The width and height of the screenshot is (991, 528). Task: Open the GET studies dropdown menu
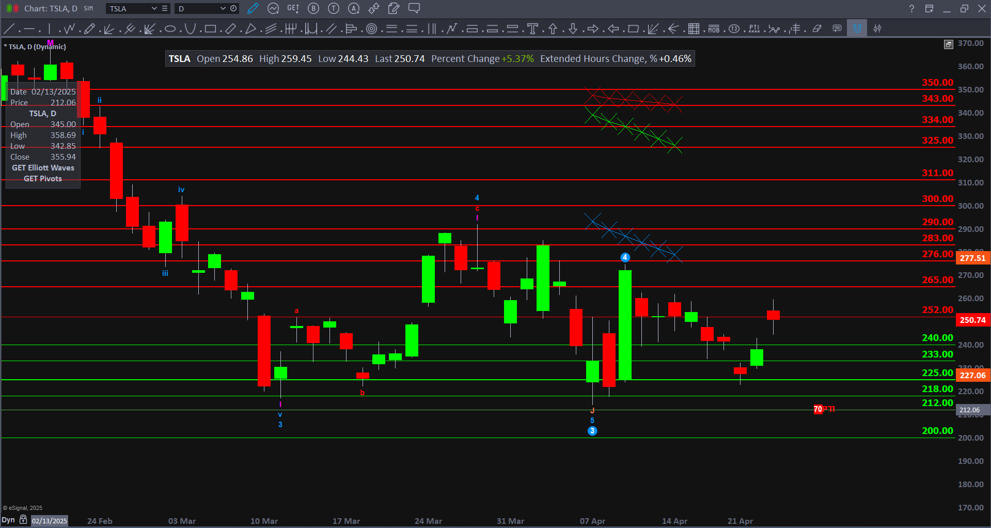(x=293, y=8)
